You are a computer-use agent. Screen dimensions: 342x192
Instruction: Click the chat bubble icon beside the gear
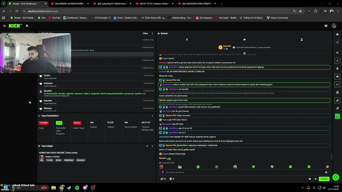tap(310, 179)
